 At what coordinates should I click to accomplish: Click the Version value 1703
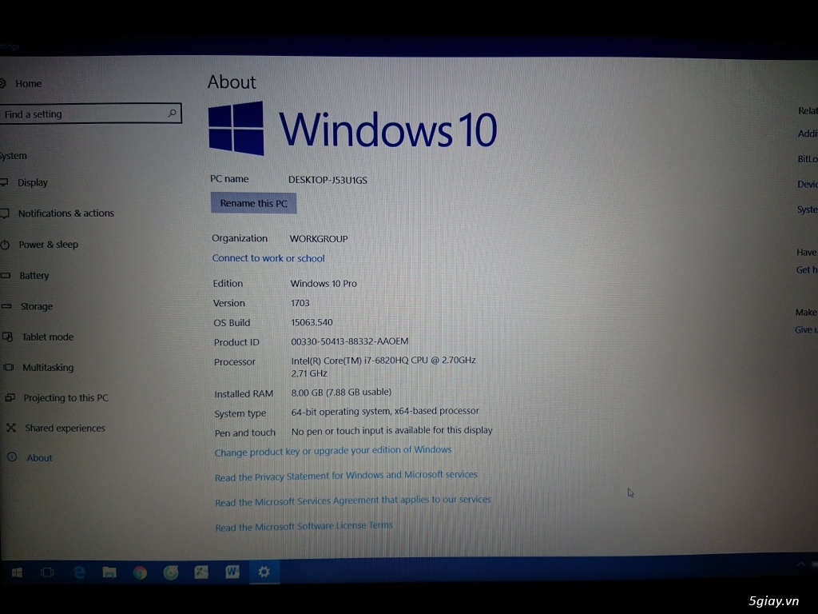click(x=300, y=303)
